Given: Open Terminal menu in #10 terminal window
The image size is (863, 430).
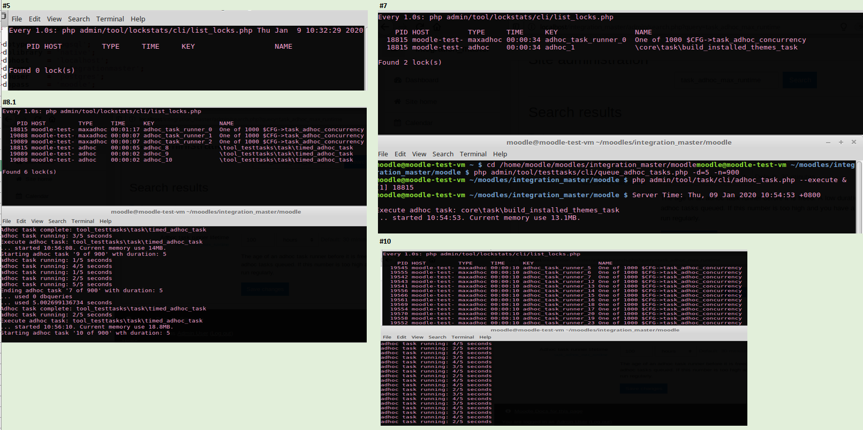Looking at the screenshot, I should [463, 337].
